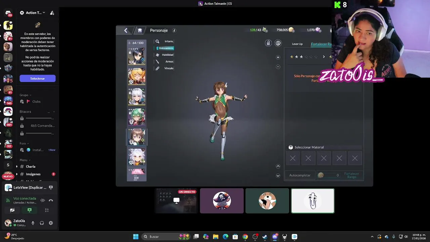Screen dimensions: 430x242
Task: Click the Autocompletar button
Action: pyautogui.click(x=300, y=175)
